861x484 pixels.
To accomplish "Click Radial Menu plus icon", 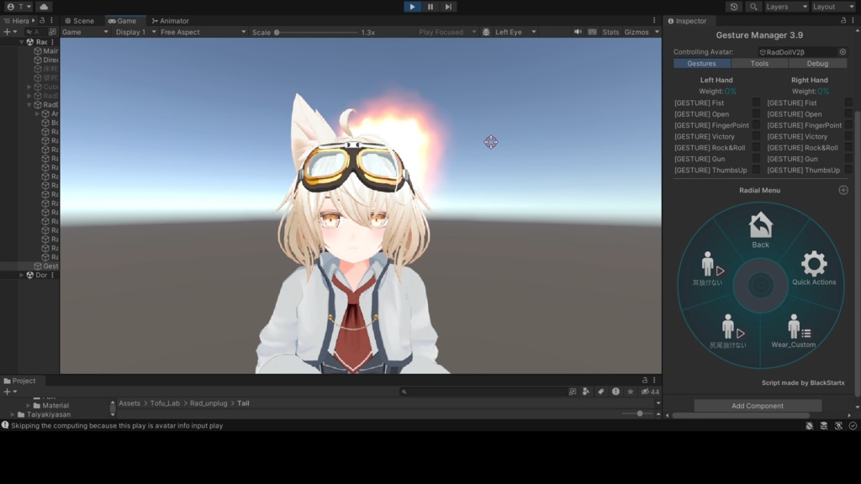I will coord(843,191).
